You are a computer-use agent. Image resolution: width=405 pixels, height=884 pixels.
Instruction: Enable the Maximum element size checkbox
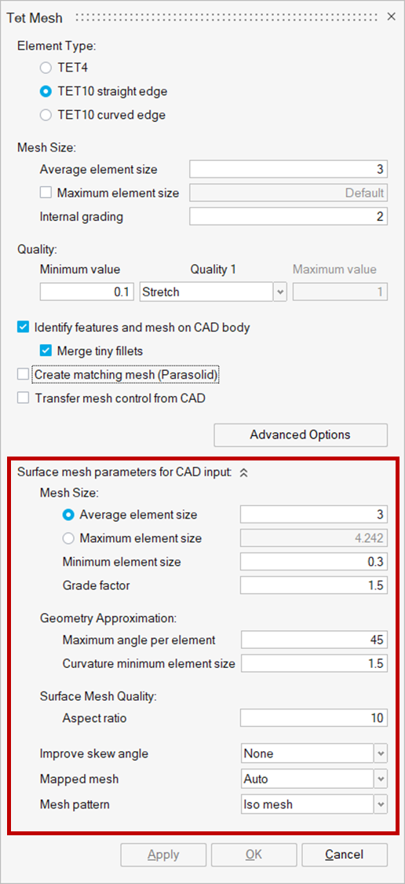pos(46,193)
